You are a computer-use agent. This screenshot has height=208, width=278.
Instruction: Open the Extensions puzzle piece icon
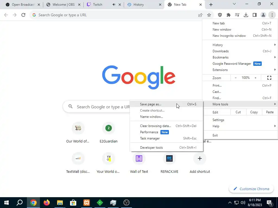click(x=229, y=15)
